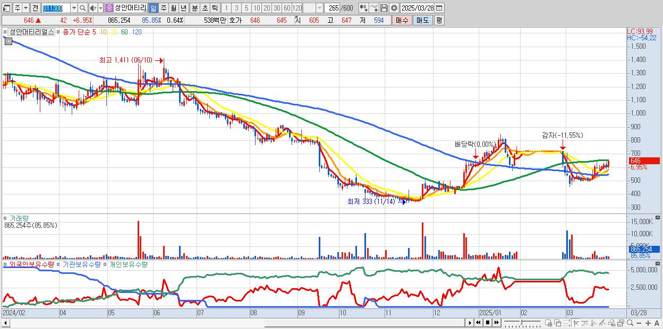
Task: Click the overlapping windows icon in bottom toolbar
Action: 557,323
